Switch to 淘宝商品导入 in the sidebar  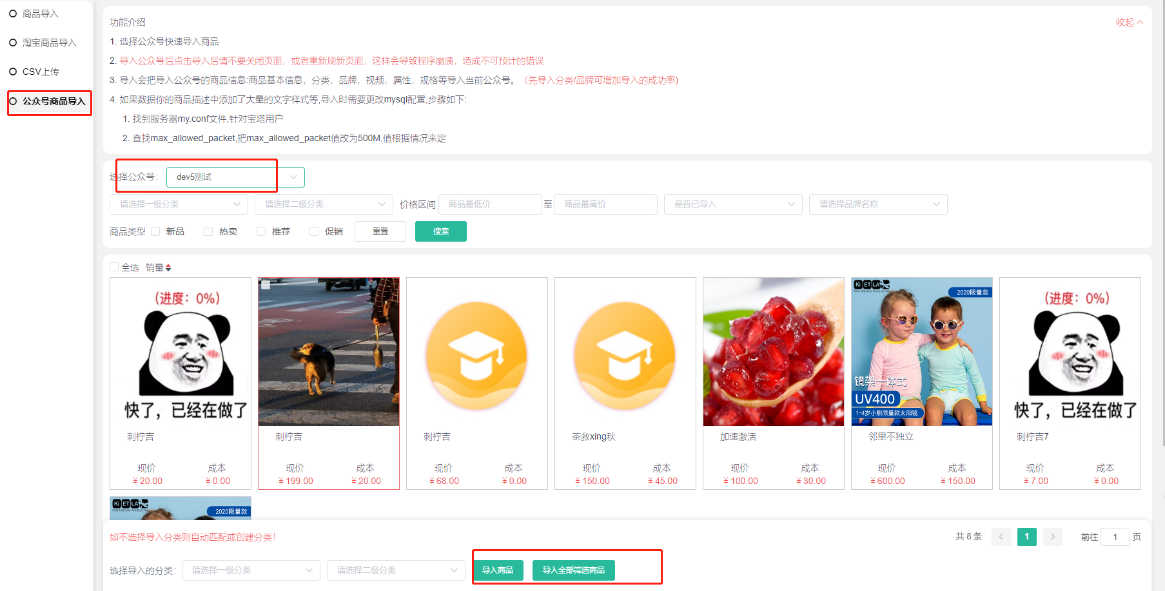(x=49, y=43)
